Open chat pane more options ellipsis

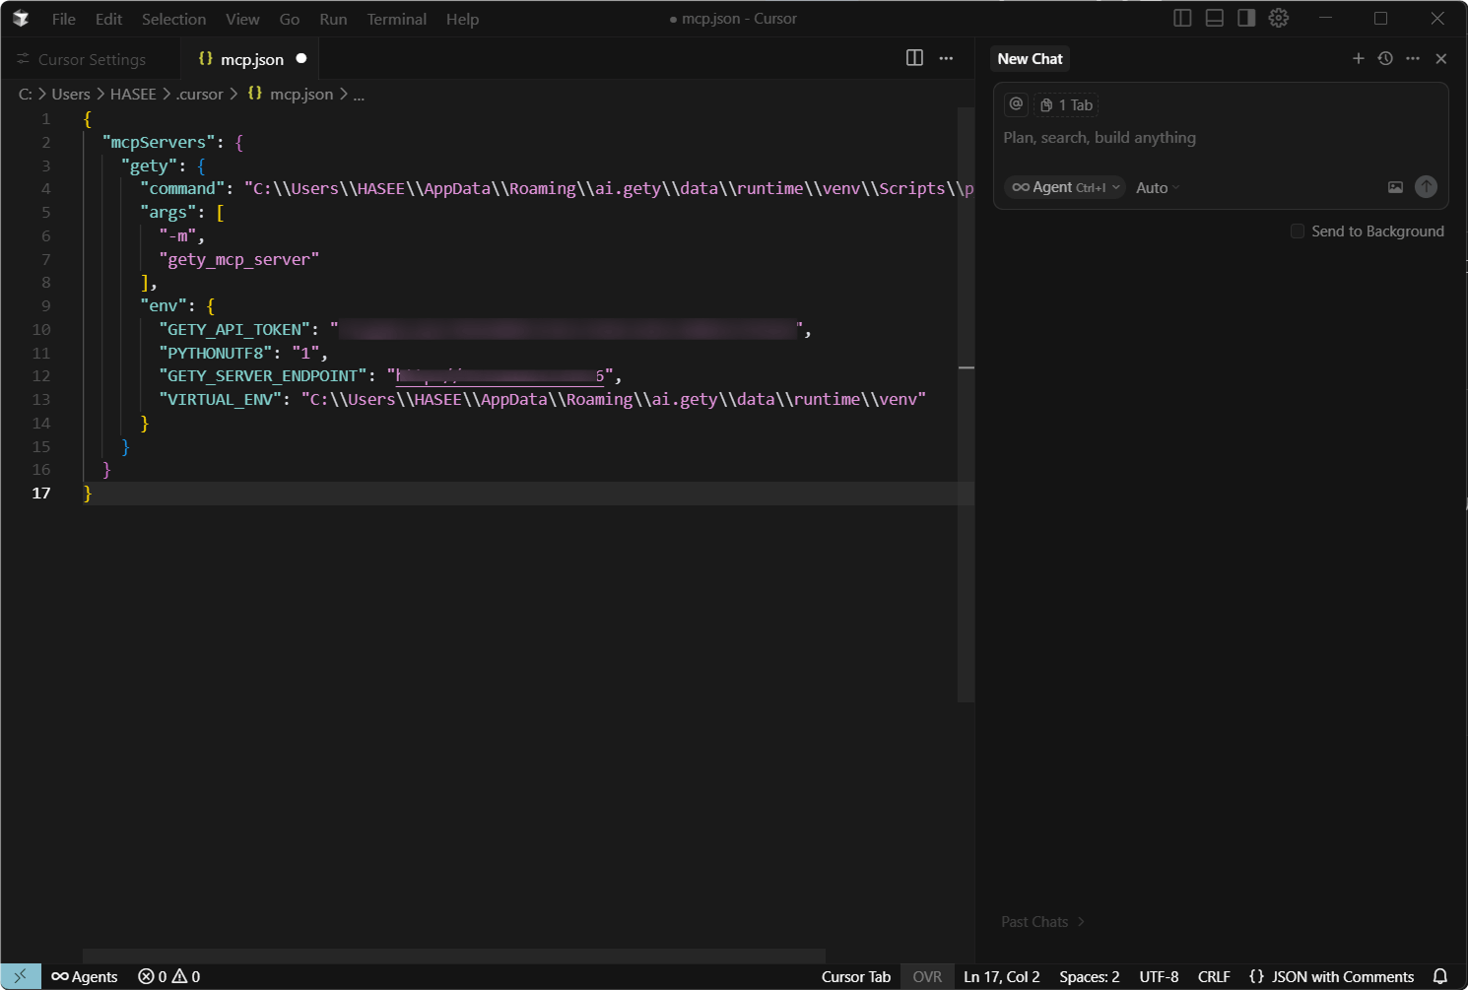coord(1413,58)
